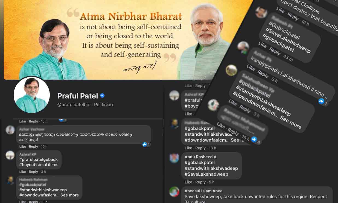Open Abdu Rasheed A's avatar
Viewport: 338px width, 203px height.
[x=174, y=158]
